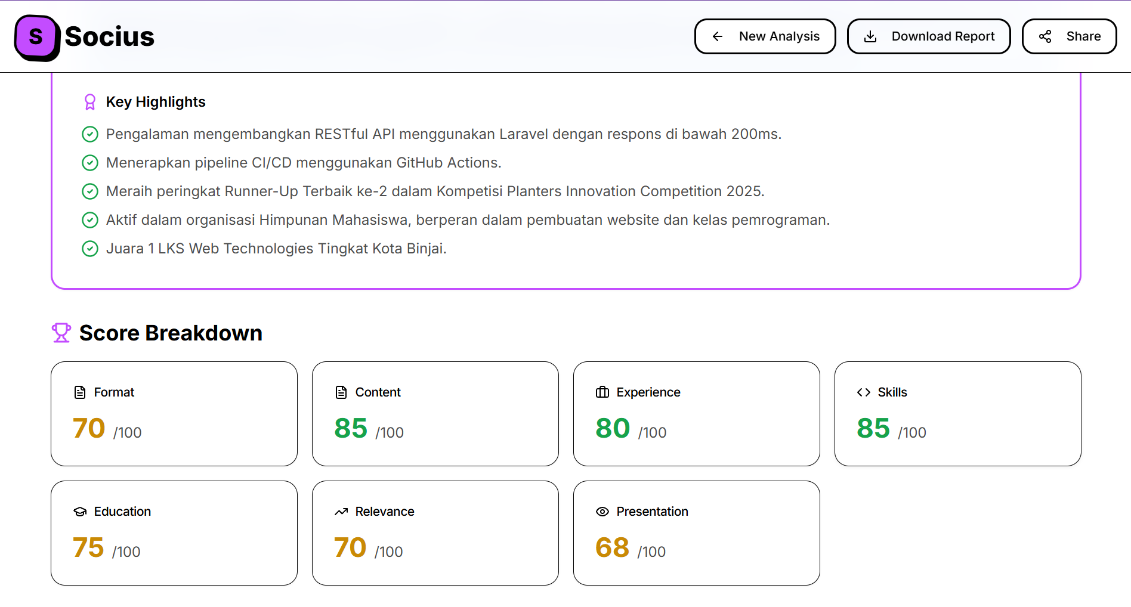Select the Presentation 68 score card
Screen dimensions: 1131x607
pos(696,533)
